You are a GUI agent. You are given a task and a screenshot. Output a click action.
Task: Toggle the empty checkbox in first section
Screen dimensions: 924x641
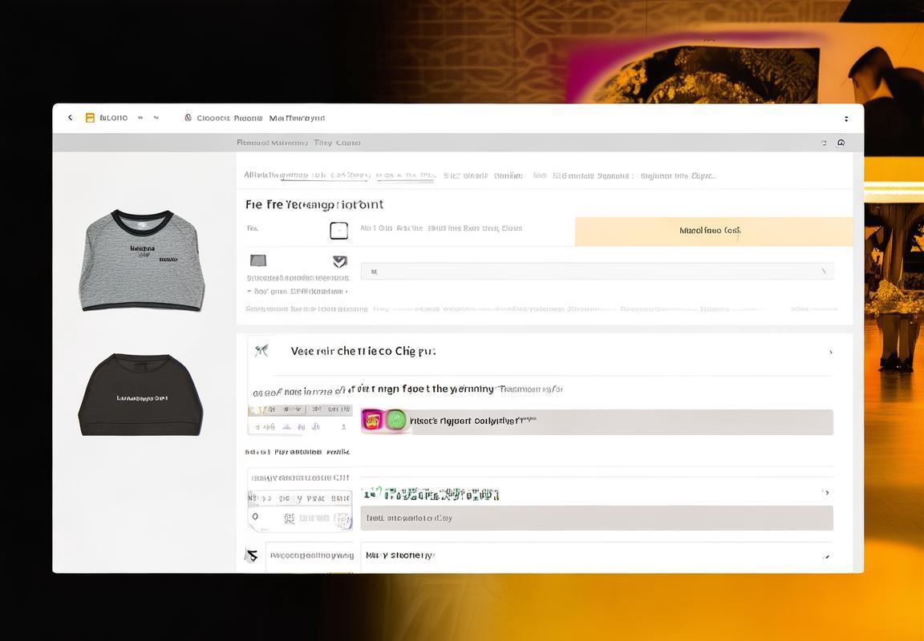pyautogui.click(x=338, y=231)
